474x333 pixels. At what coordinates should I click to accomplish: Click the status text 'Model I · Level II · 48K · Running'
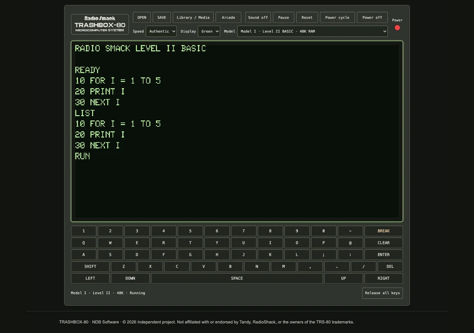108,293
